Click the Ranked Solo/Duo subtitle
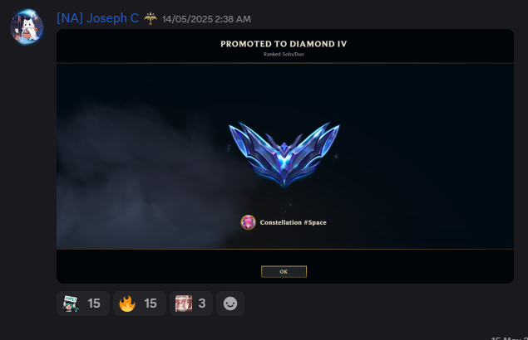Screen dimensions: 528x340 [284, 54]
